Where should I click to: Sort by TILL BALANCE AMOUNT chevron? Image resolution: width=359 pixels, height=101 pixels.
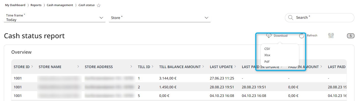pos(203,67)
